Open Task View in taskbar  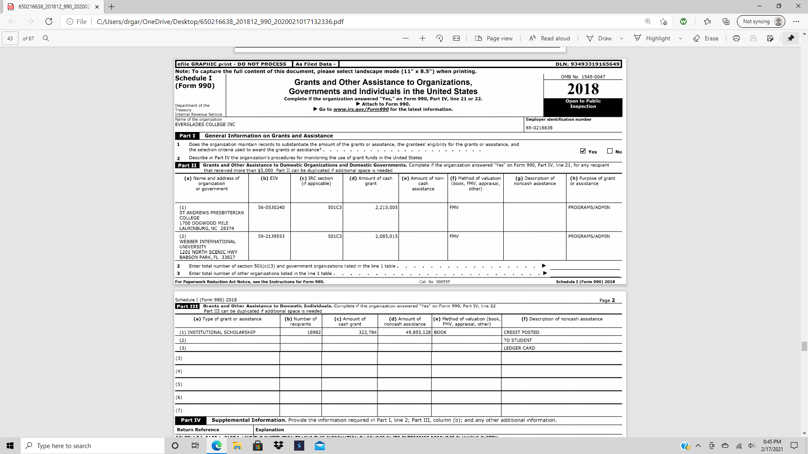point(195,446)
